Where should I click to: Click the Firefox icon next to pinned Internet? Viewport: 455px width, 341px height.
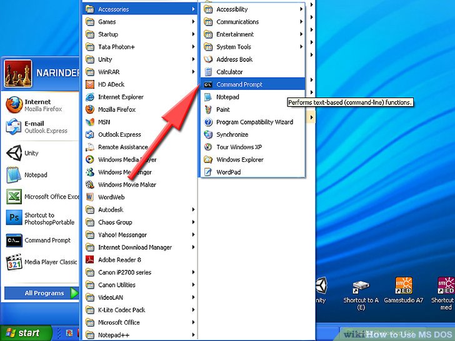(14, 105)
